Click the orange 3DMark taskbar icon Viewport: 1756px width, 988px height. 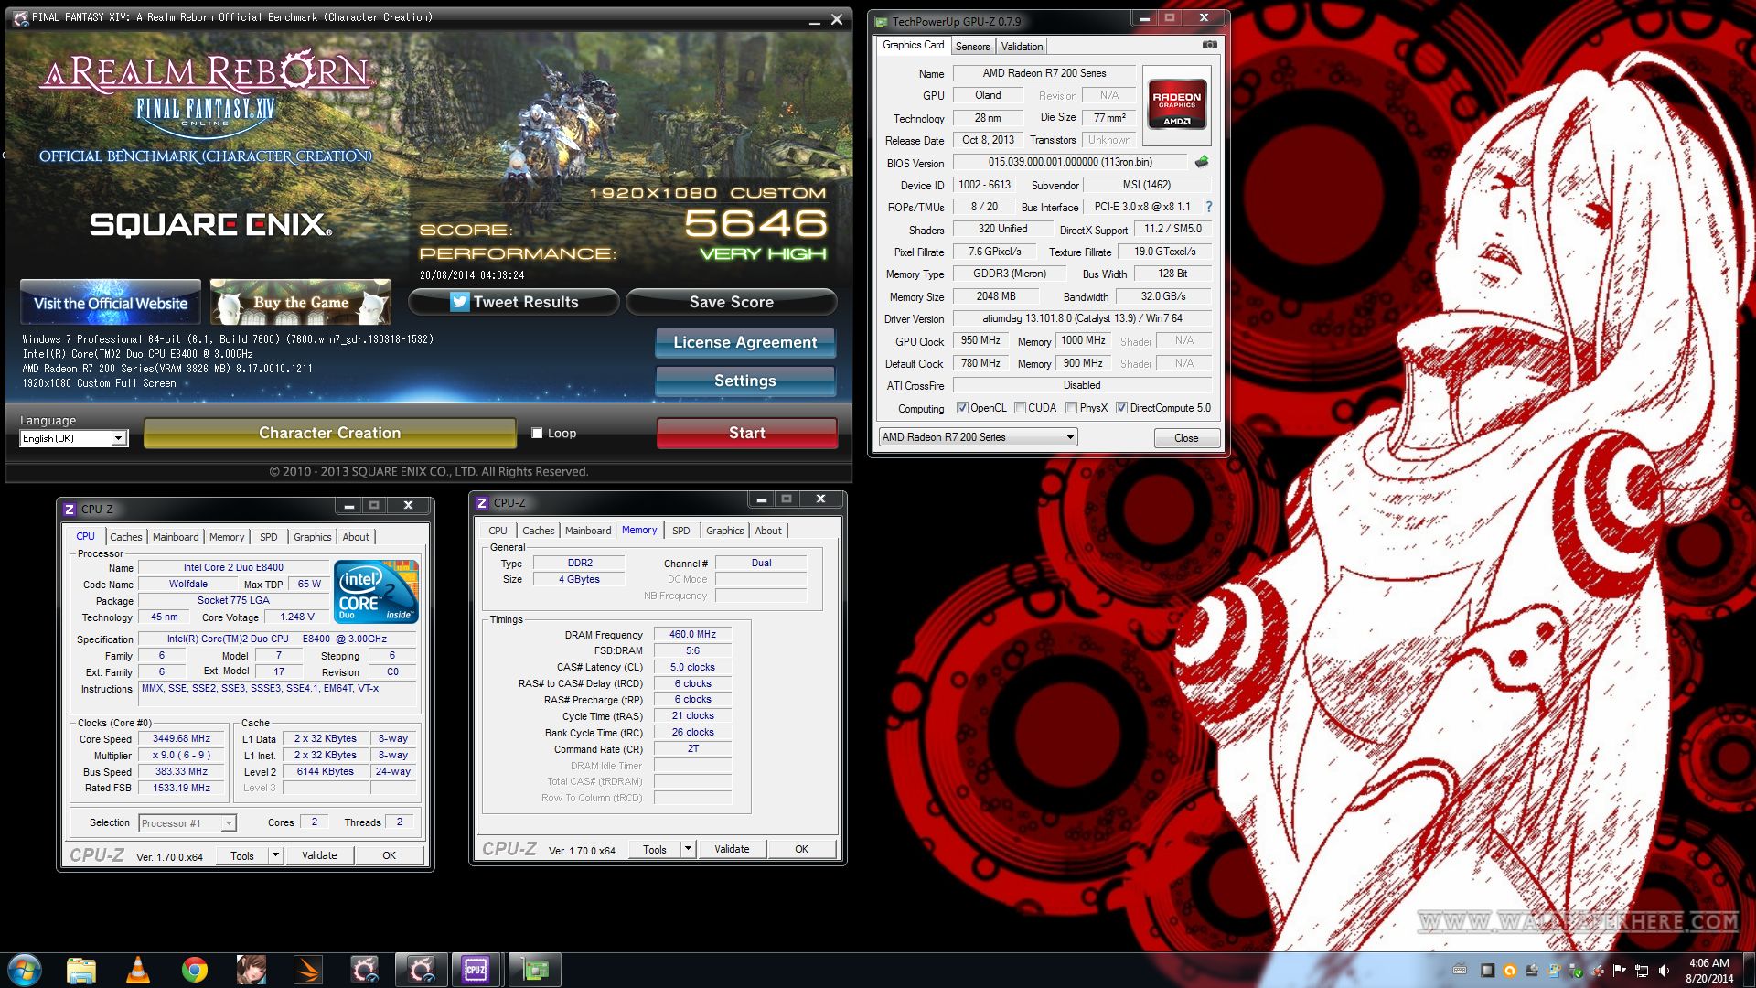point(308,970)
